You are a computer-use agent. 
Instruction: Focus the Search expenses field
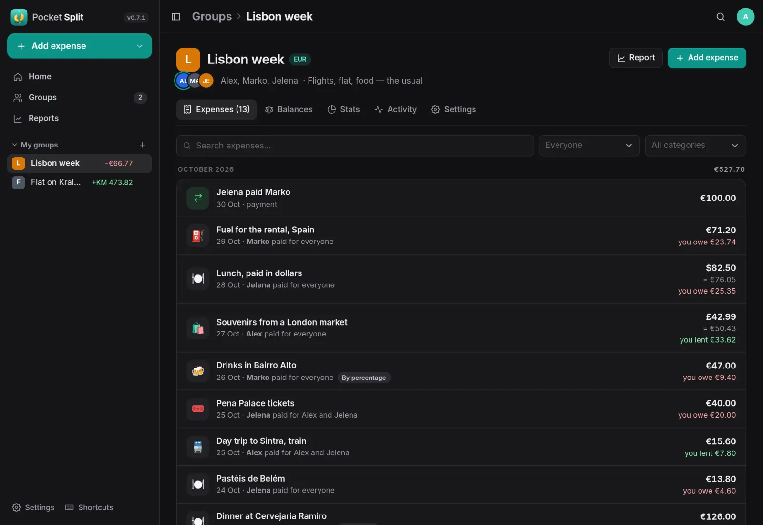tap(355, 146)
